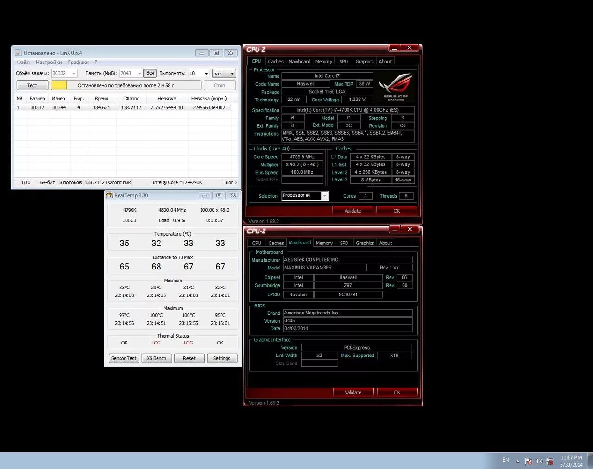Click the first LOG thermal status
Image resolution: width=593 pixels, height=469 pixels.
[156, 343]
